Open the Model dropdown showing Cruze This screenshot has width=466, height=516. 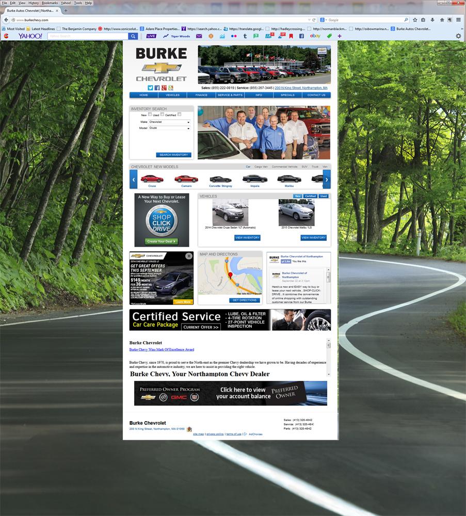point(169,127)
